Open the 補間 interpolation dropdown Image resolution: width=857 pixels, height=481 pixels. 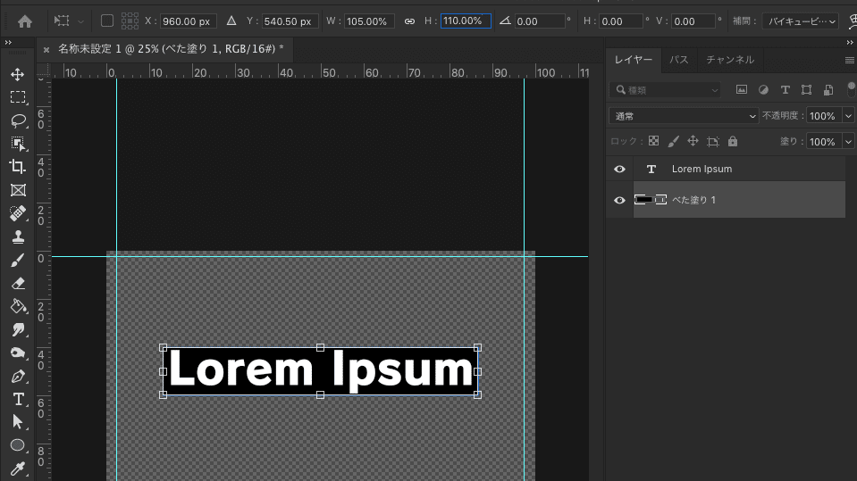tap(800, 21)
